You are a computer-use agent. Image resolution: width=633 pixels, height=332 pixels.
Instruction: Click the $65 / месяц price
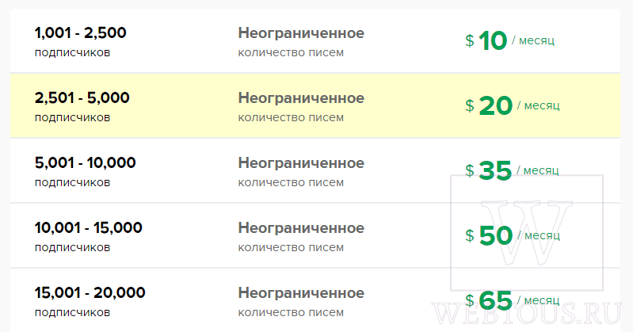tap(513, 300)
